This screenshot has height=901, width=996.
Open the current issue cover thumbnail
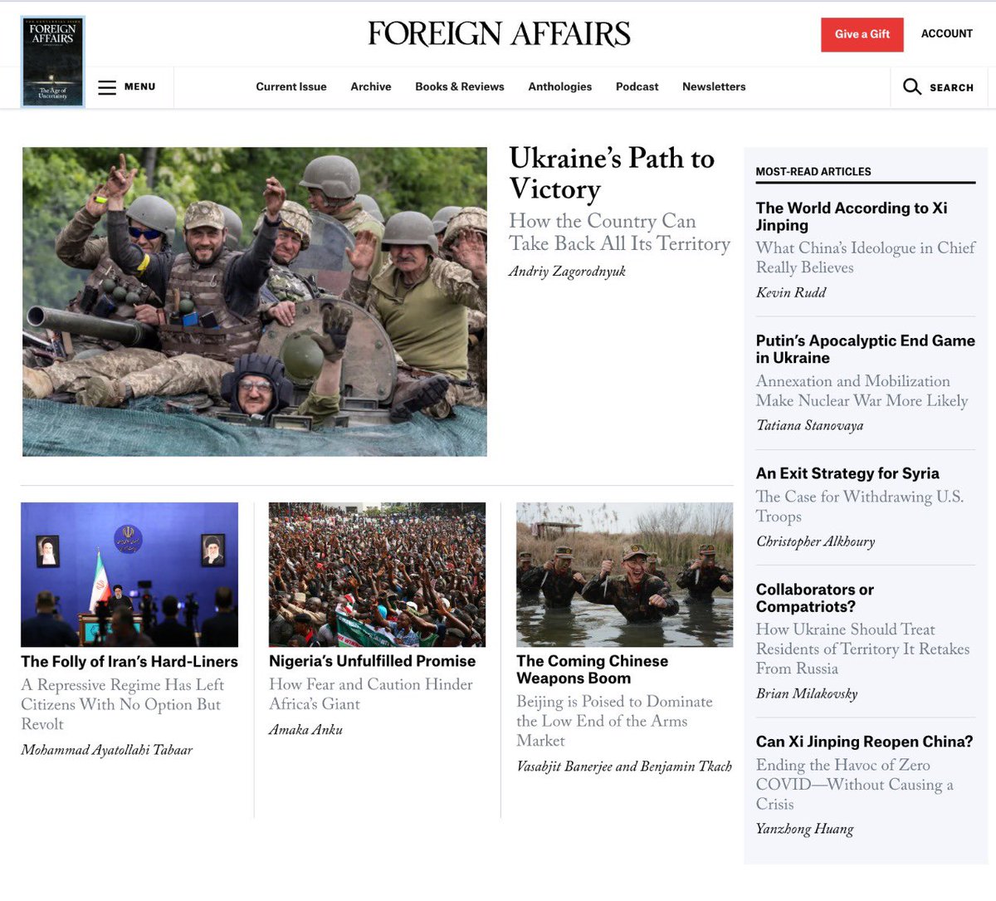(x=53, y=61)
